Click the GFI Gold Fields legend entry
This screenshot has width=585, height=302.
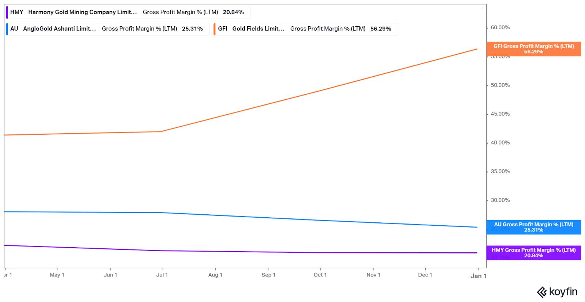click(306, 29)
